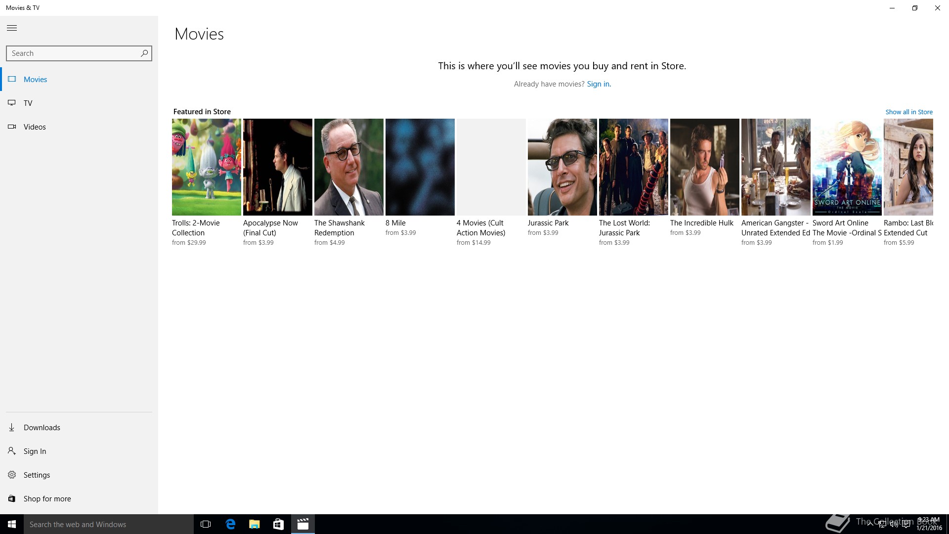Open the Trolls: 2-Movie Collection poster
Screen dimensions: 949x534
[x=207, y=167]
